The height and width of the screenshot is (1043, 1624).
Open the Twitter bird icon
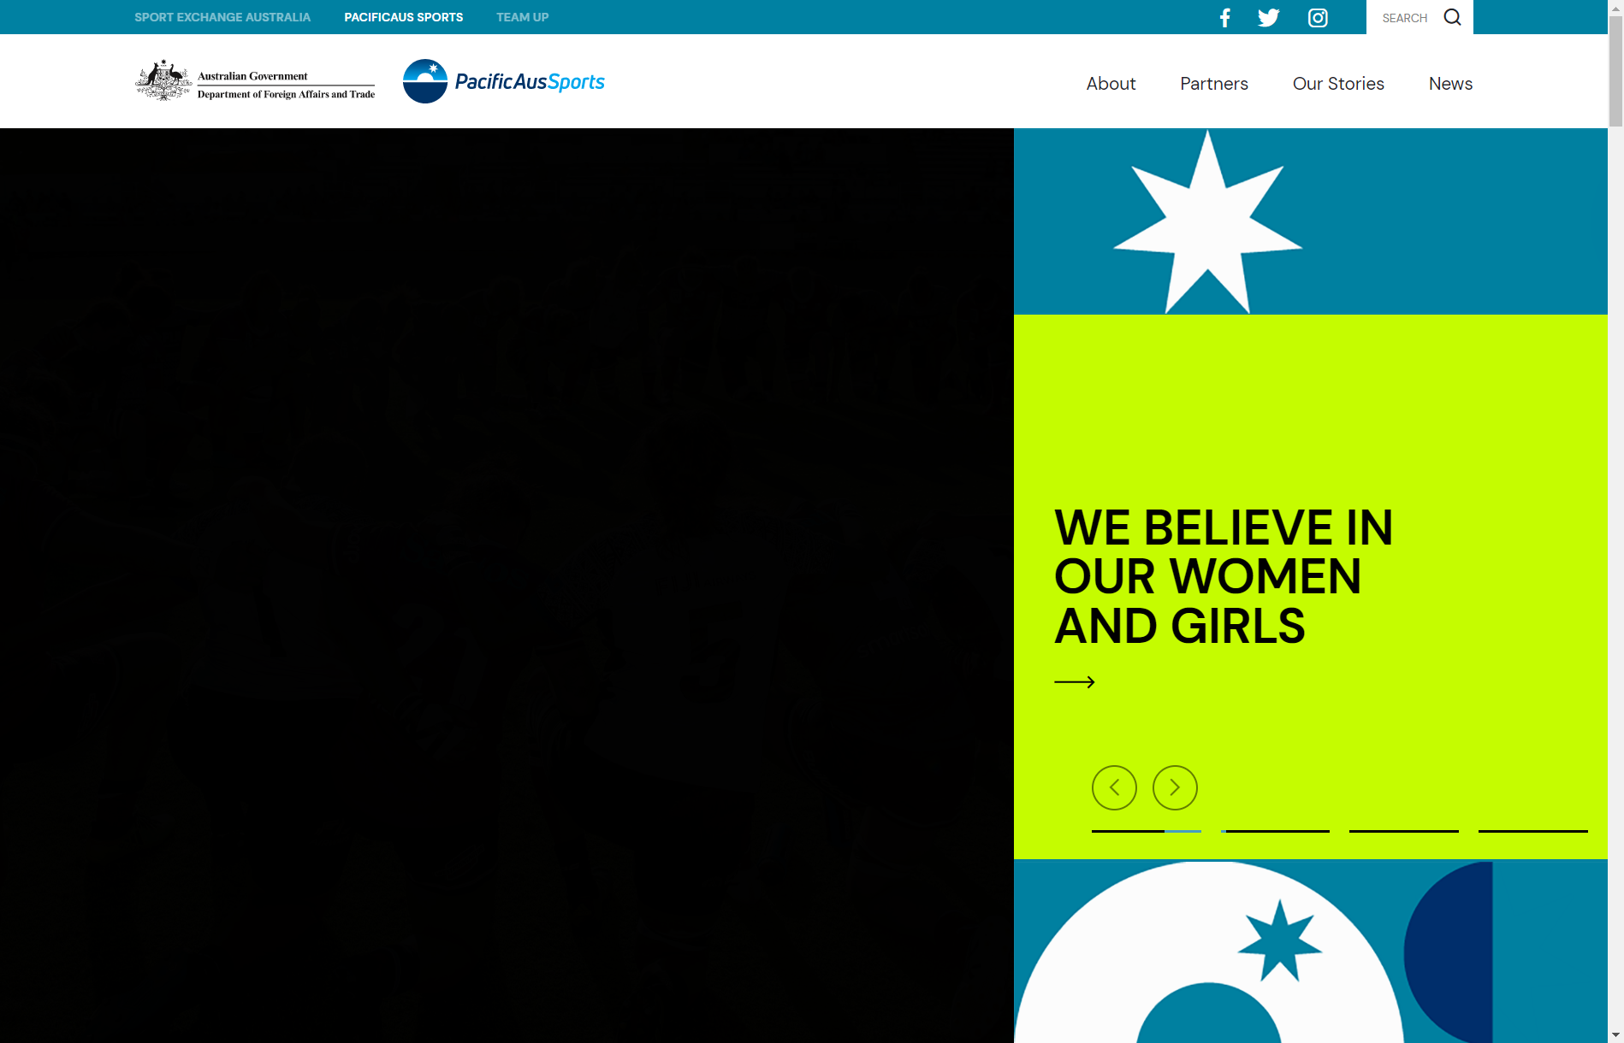tap(1268, 18)
